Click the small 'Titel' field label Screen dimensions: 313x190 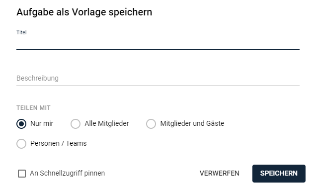(21, 32)
